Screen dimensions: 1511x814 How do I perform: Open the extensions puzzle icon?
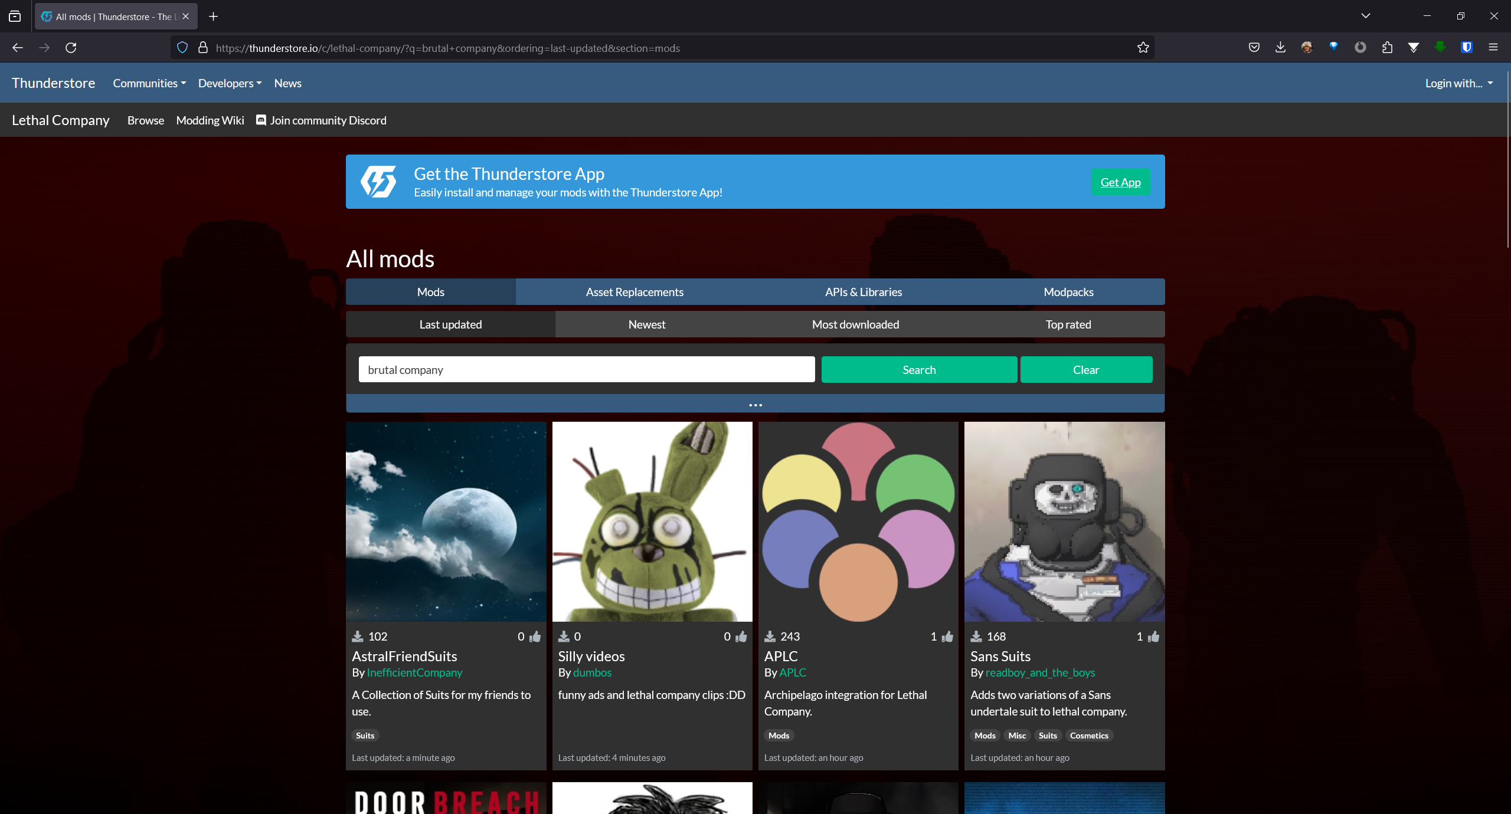click(x=1387, y=48)
